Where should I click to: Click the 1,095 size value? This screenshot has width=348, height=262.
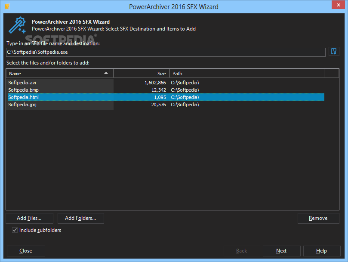(160, 97)
